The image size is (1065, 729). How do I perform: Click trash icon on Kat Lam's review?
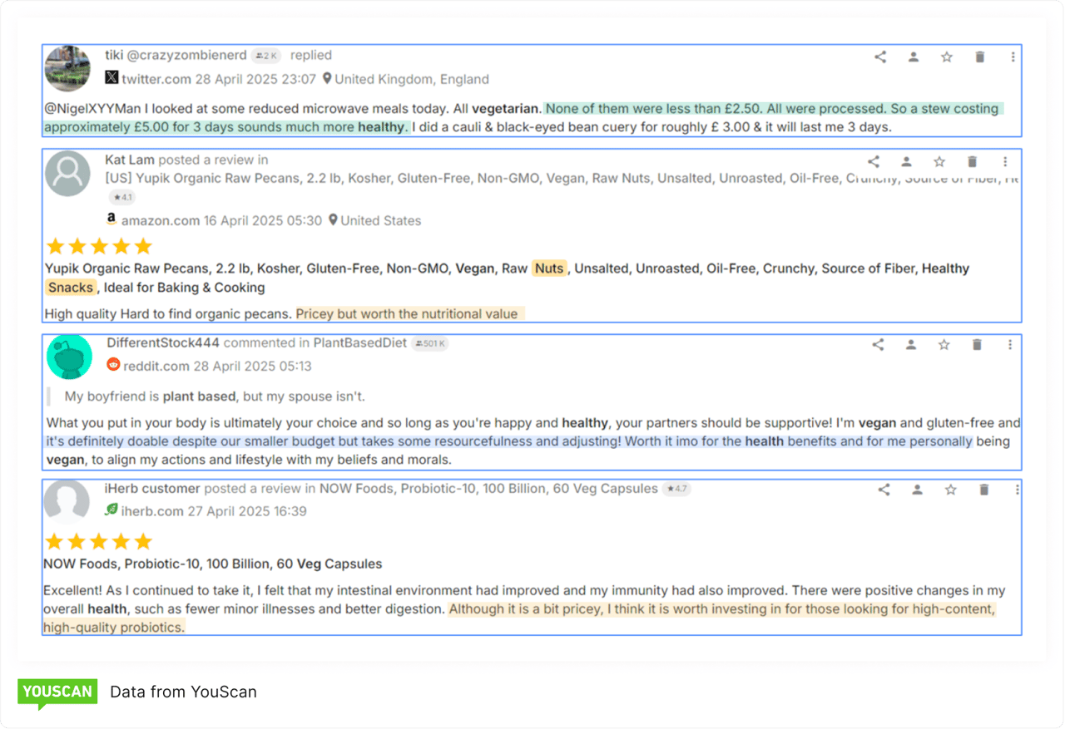tap(973, 161)
